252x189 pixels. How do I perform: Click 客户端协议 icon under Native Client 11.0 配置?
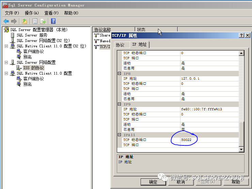click(x=19, y=79)
